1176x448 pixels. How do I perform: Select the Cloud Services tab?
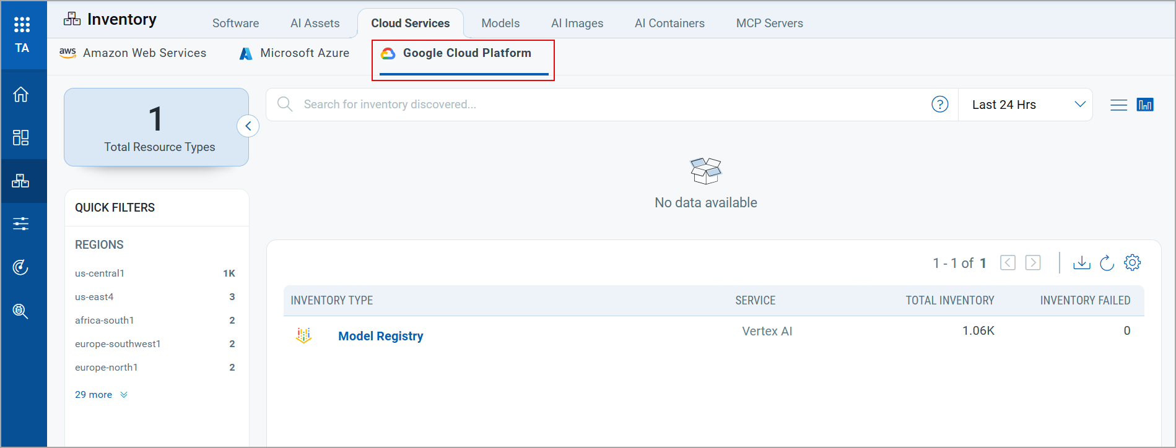click(411, 24)
